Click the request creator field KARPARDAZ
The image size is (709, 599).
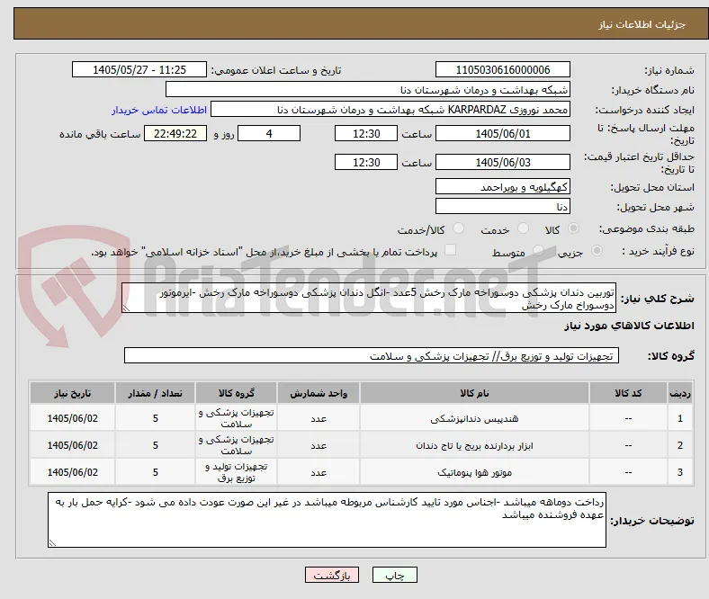pos(390,110)
